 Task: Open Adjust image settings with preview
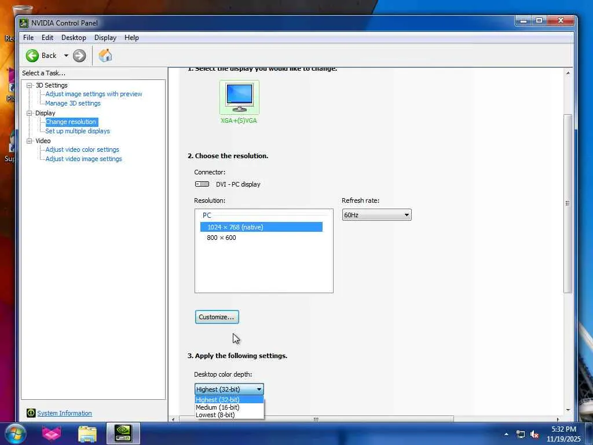tap(94, 94)
